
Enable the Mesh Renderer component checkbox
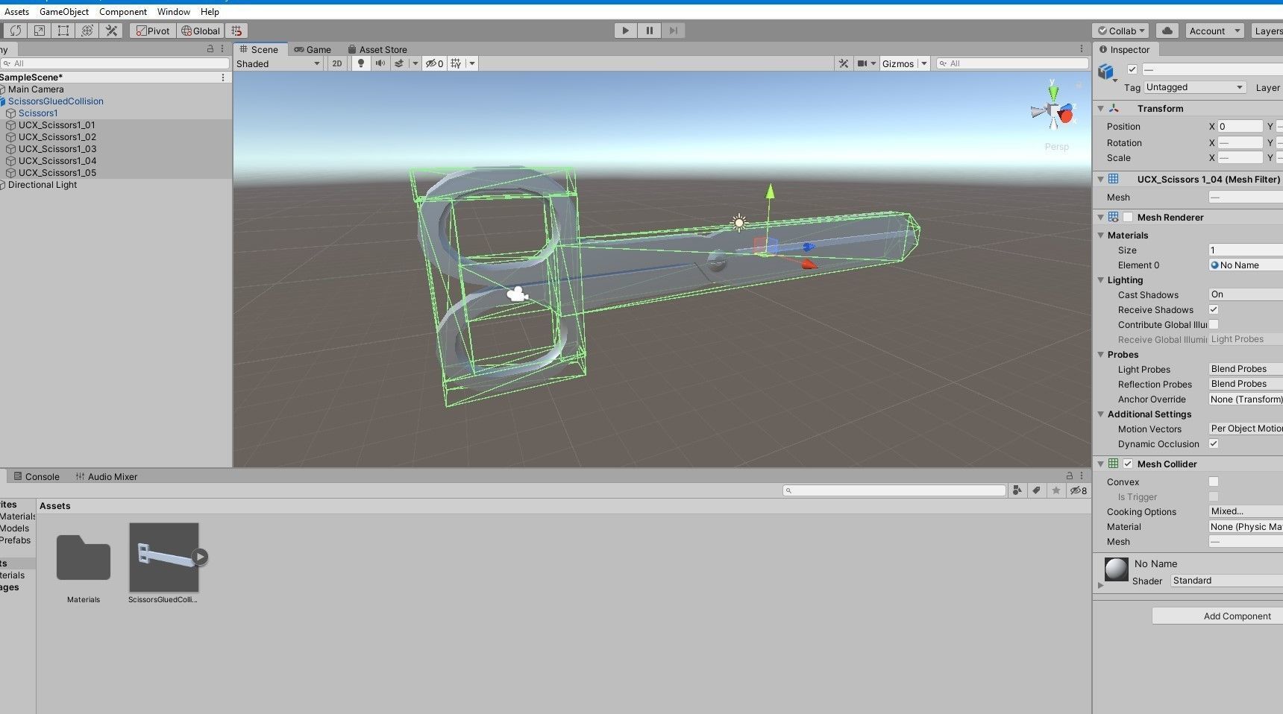pyautogui.click(x=1128, y=217)
